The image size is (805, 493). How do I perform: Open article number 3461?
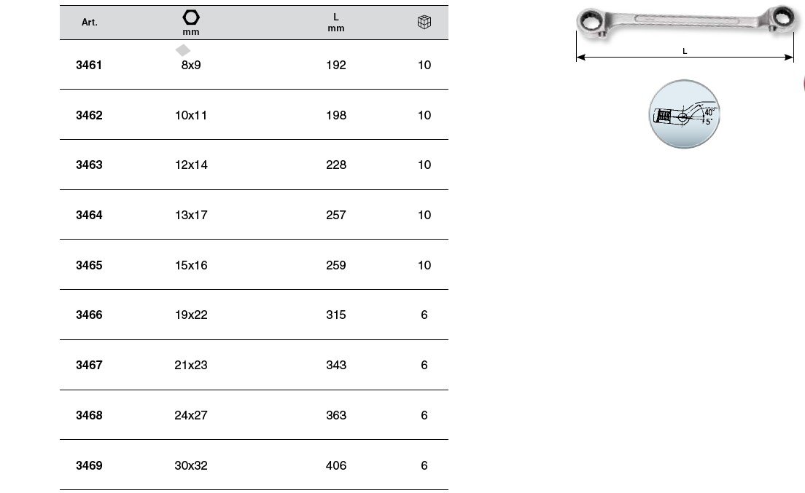[x=89, y=65]
